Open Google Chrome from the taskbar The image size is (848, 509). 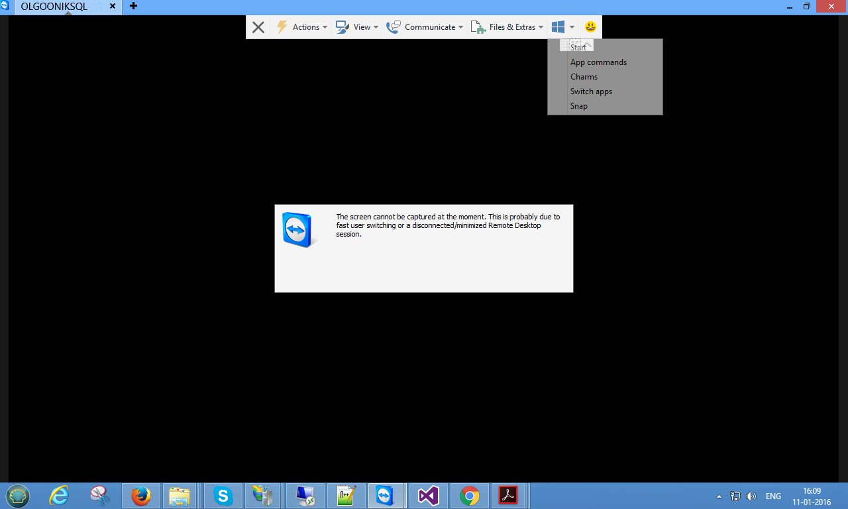(x=470, y=496)
